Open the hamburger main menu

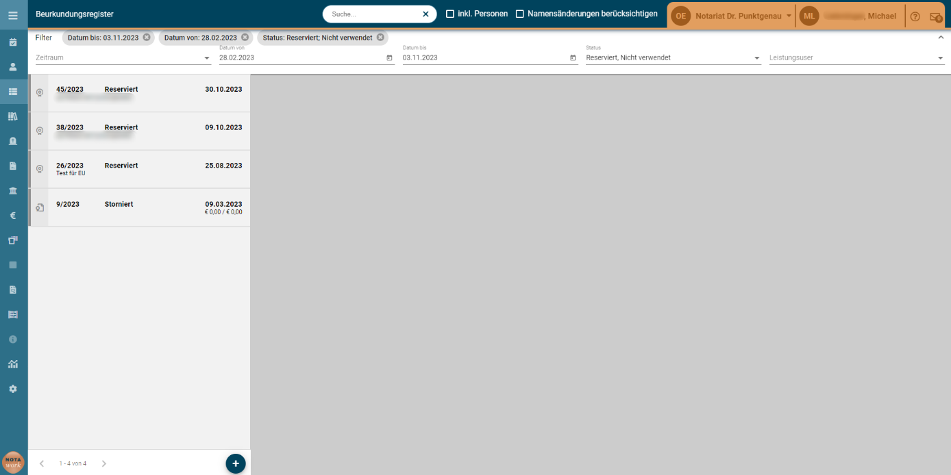(13, 14)
